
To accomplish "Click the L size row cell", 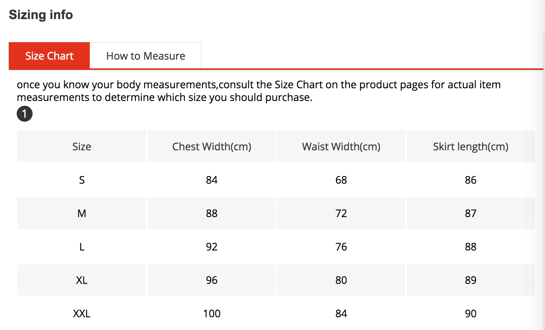I will 82,247.
